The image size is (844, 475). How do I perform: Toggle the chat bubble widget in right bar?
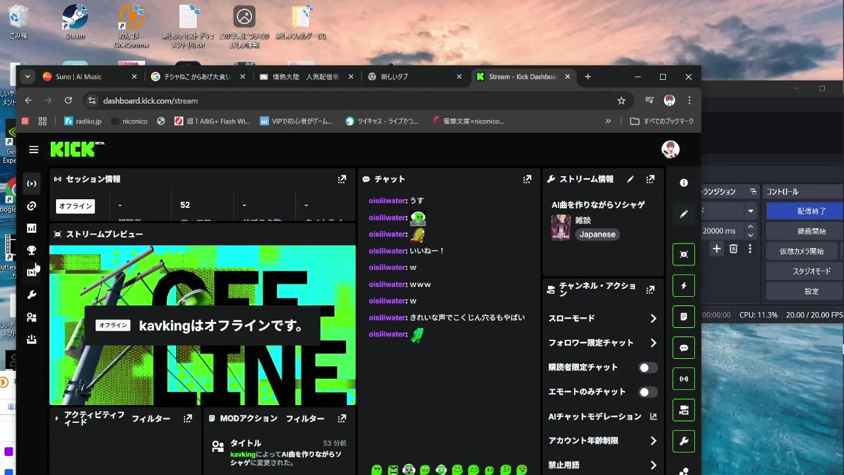click(684, 348)
